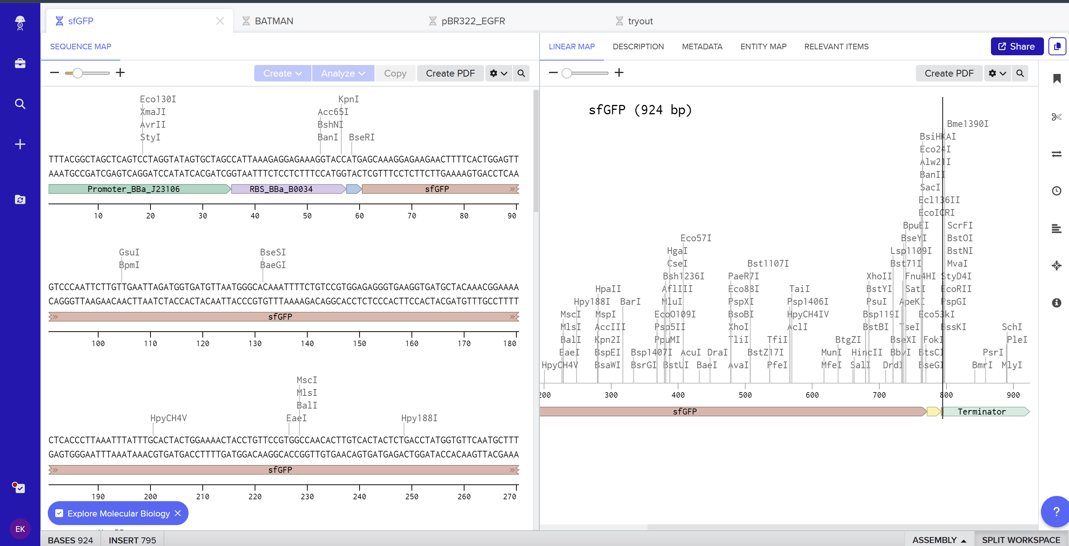Open the briefcase projects icon
The width and height of the screenshot is (1069, 546).
click(20, 63)
